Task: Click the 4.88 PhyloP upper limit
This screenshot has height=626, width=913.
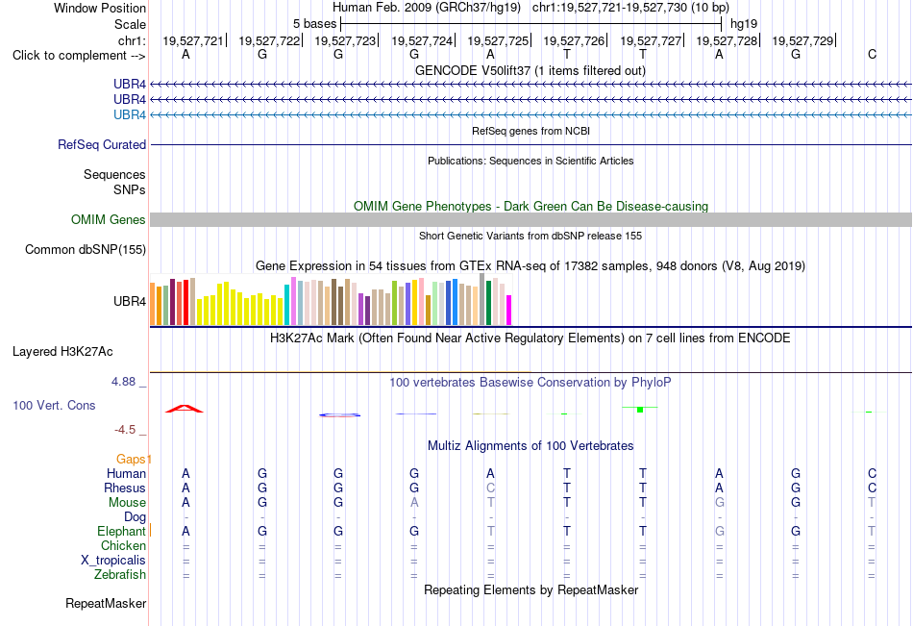Action: [123, 382]
